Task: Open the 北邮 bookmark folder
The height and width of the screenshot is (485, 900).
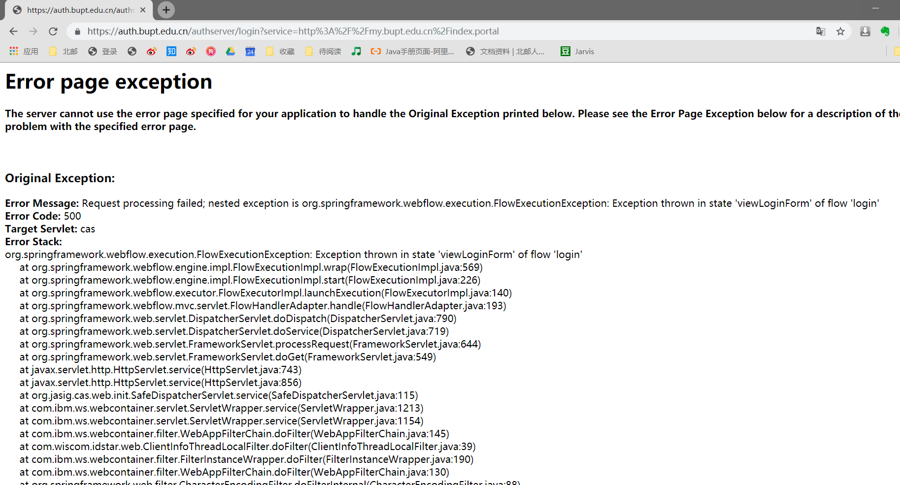Action: 64,51
